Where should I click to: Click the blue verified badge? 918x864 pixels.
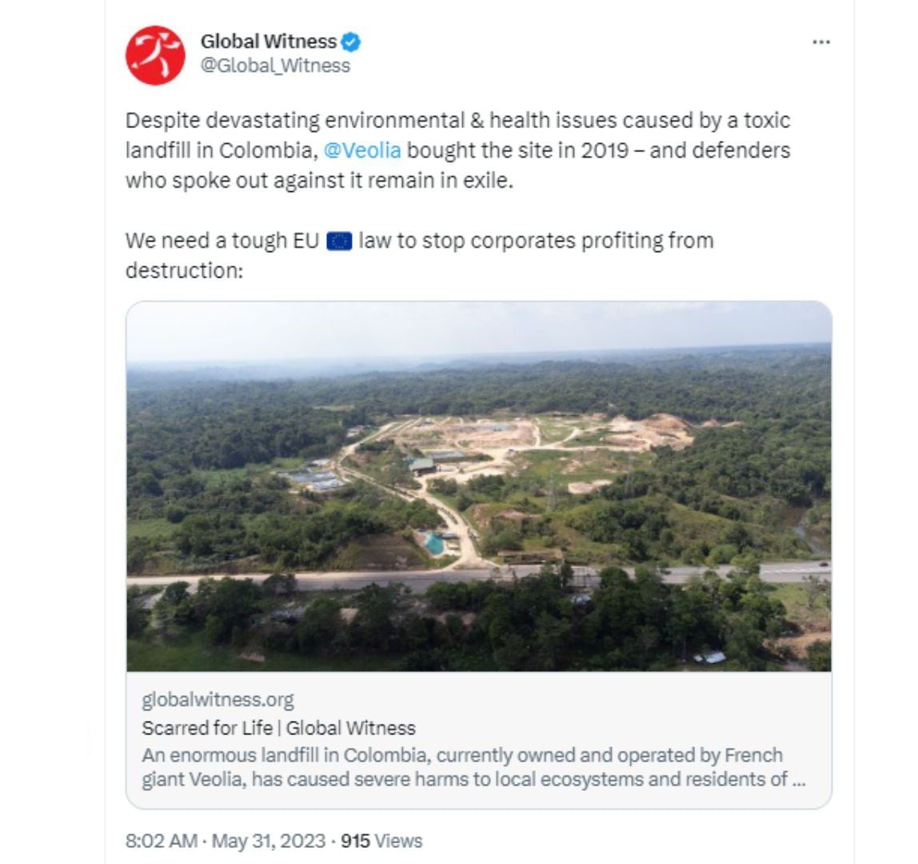point(350,41)
